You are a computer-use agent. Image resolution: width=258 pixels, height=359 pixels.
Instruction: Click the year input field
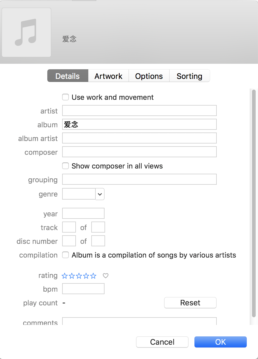(83, 214)
